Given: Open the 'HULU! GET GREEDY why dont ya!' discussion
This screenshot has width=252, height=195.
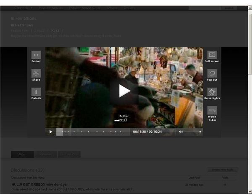Looking at the screenshot, I should pyautogui.click(x=39, y=184).
